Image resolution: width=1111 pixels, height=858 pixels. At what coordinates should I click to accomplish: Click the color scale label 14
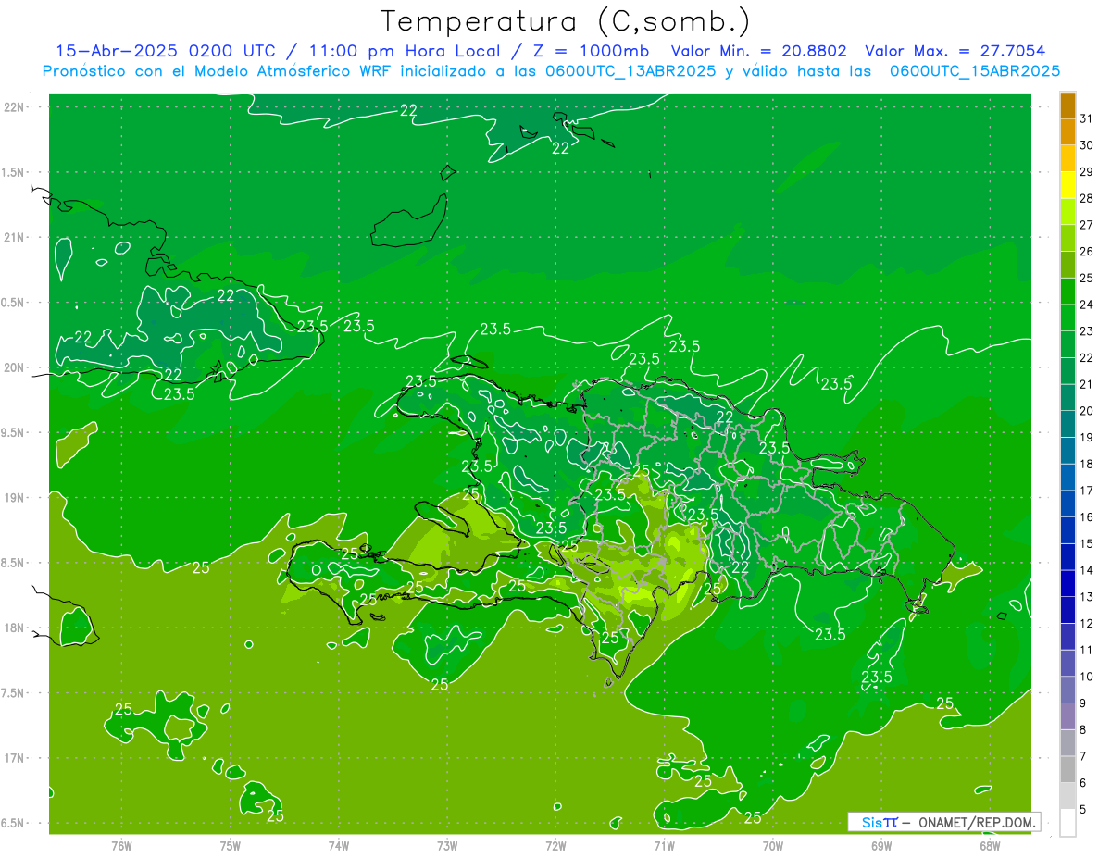click(1086, 570)
